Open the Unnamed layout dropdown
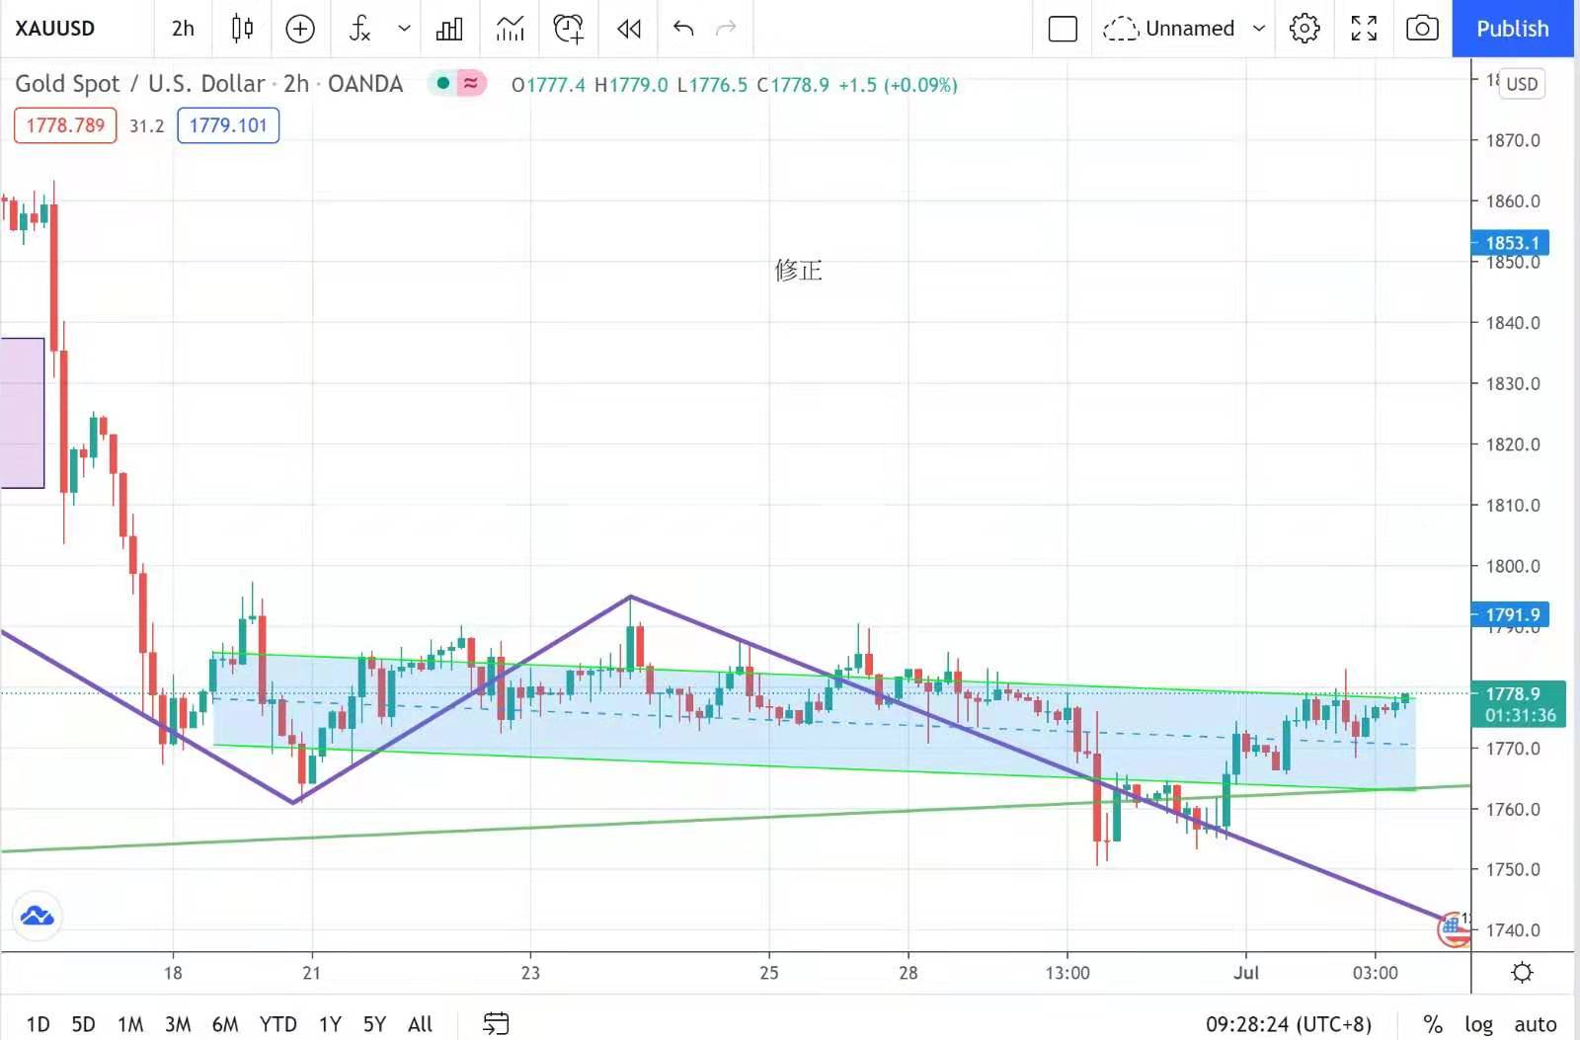This screenshot has height=1040, width=1580. 1259,29
